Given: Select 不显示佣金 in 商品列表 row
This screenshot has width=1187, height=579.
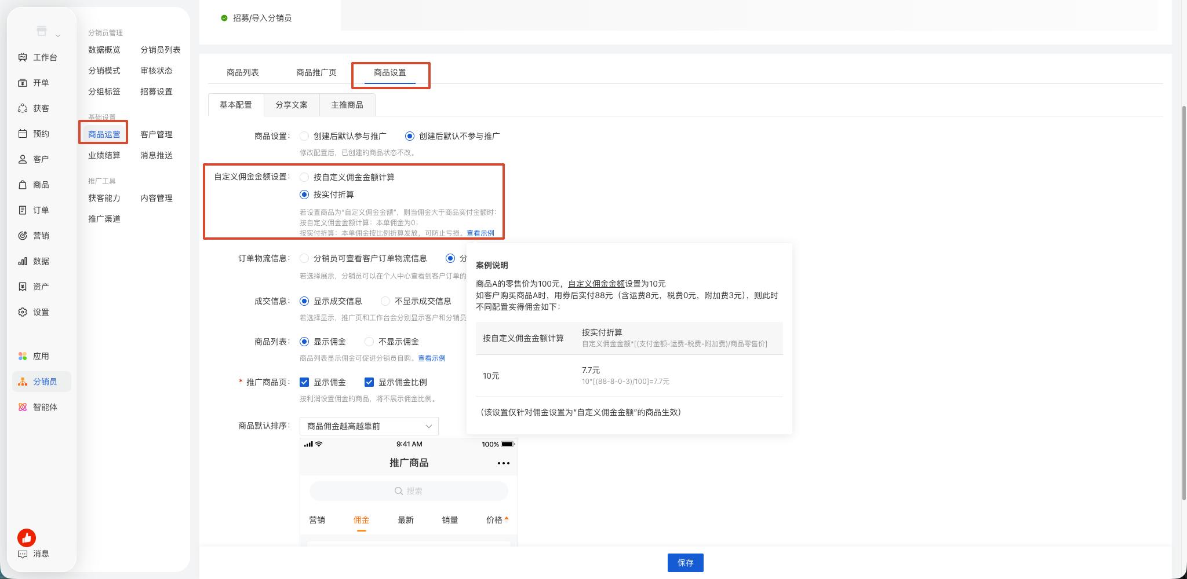Looking at the screenshot, I should tap(369, 342).
